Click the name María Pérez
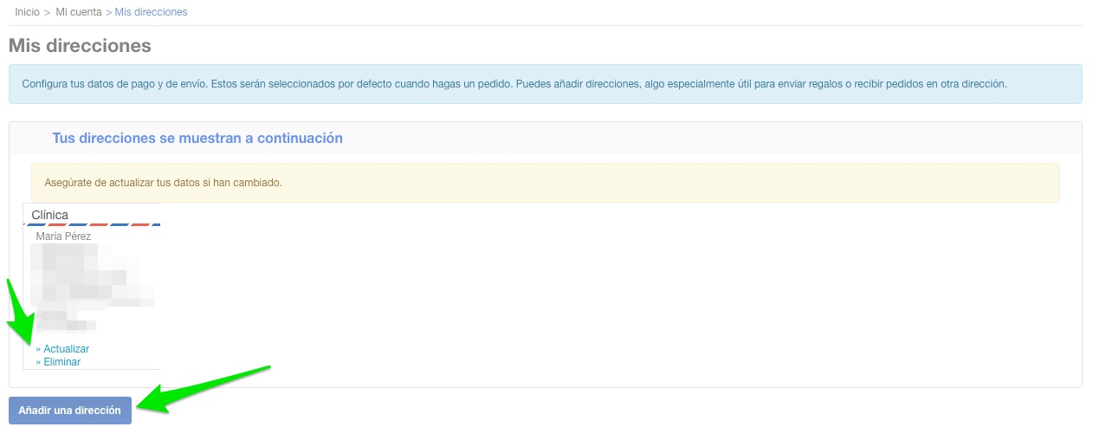Viewport: 1093px width, 427px height. 63,236
